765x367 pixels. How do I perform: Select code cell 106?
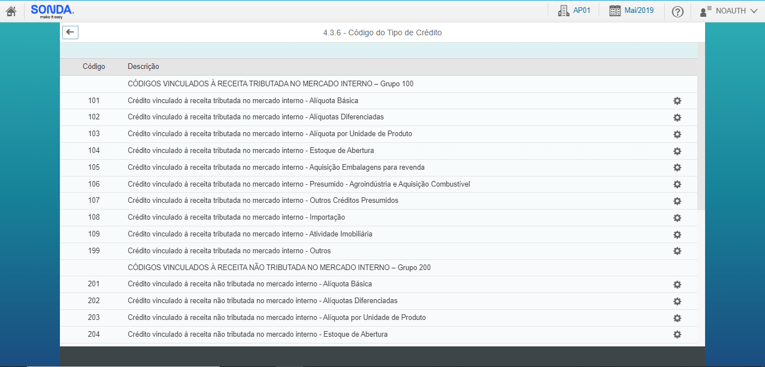(x=94, y=184)
